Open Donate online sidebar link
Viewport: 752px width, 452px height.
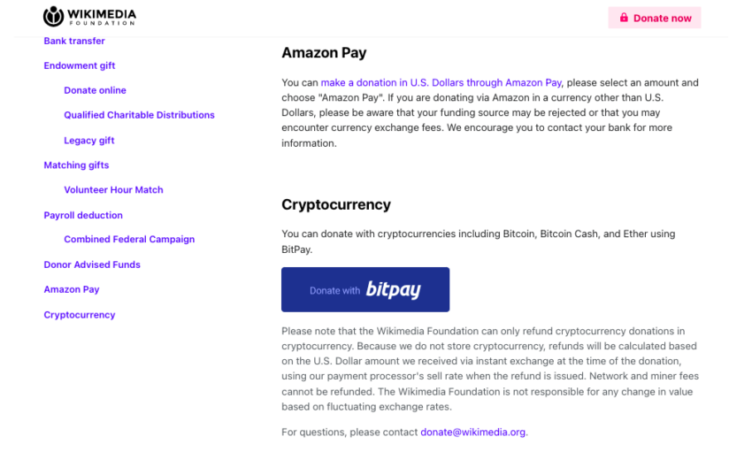(95, 90)
